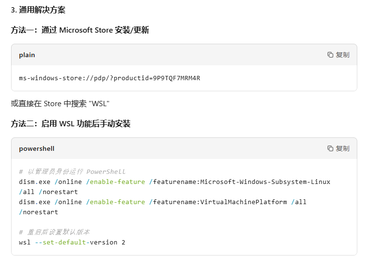Copy the plain code block via 复制 button
The width and height of the screenshot is (365, 256).
(338, 55)
